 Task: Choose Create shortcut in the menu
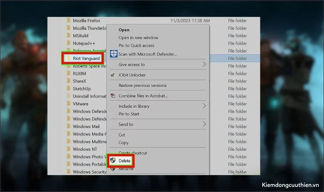pyautogui.click(x=133, y=153)
